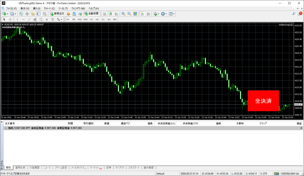304x176 pixels.
Task: Toggle the chart auto scroll button
Action: click(142, 14)
